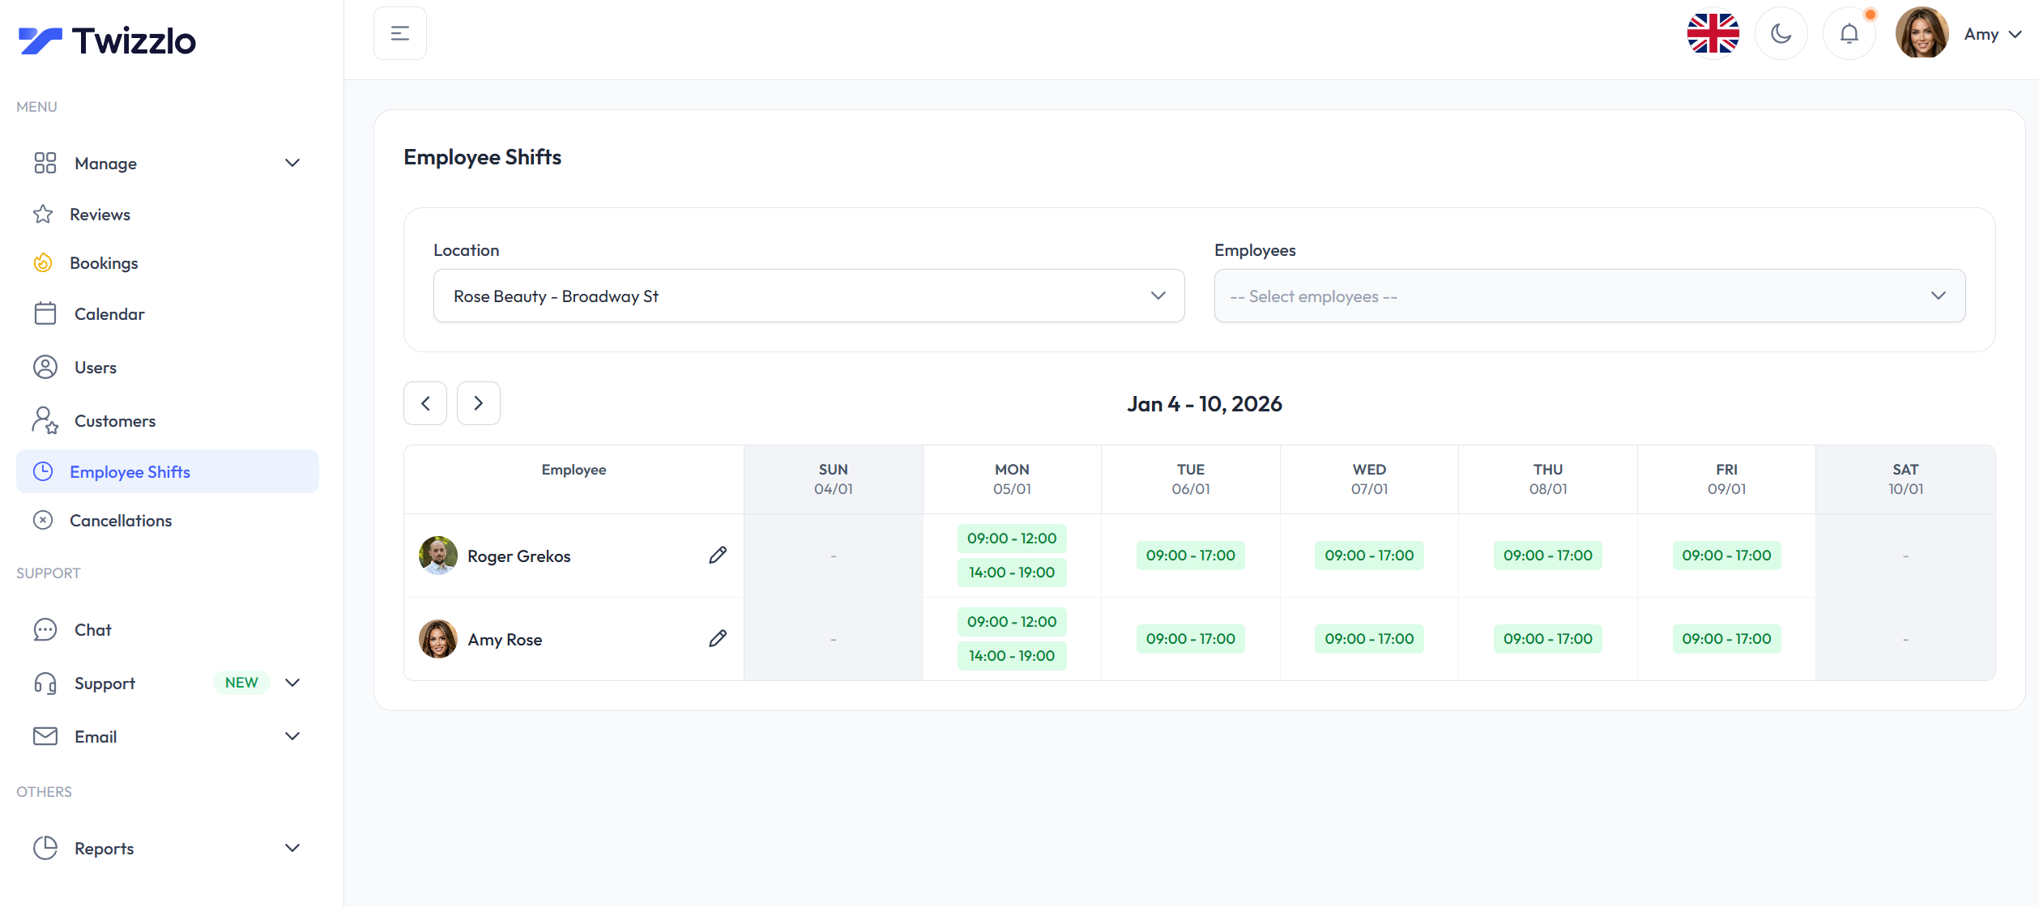Open Cancellations from the sidebar
Image resolution: width=2039 pixels, height=907 pixels.
(121, 521)
